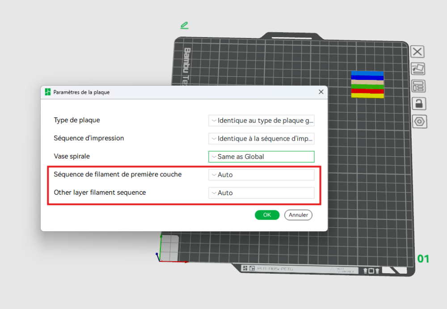The height and width of the screenshot is (309, 447).
Task: Close the Paramètres de la plaque dialog
Action: (321, 92)
